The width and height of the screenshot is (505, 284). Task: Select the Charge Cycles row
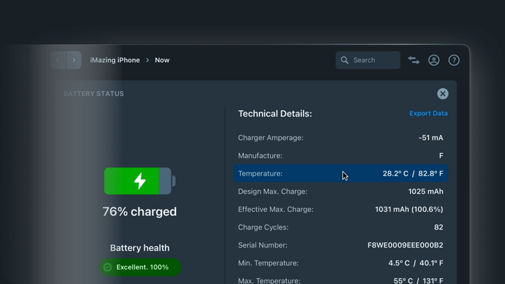(x=340, y=227)
